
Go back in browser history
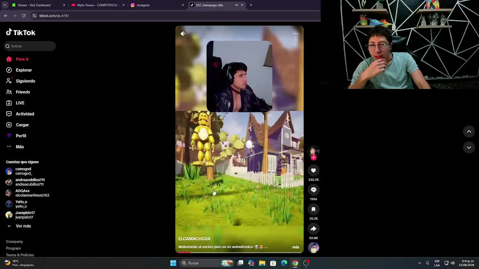click(x=6, y=16)
